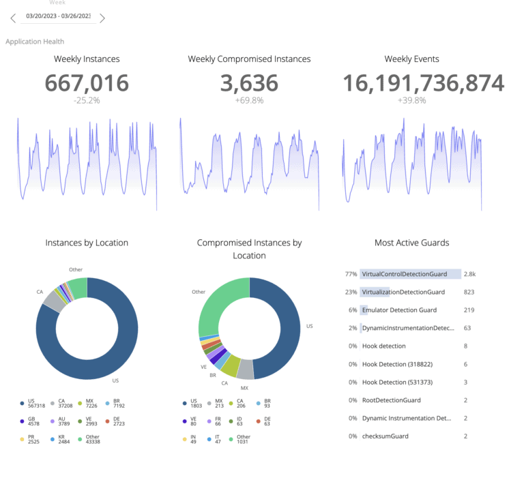Viewport: 524px width, 480px height.
Task: Toggle US 567318 legend entry
Action: point(33,404)
